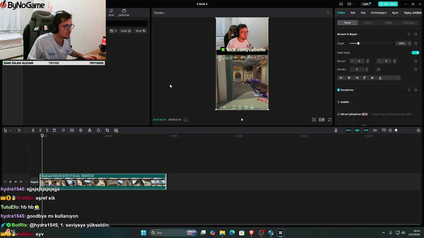The width and height of the screenshot is (424, 238).
Task: Click the align right icon
Action: click(357, 78)
